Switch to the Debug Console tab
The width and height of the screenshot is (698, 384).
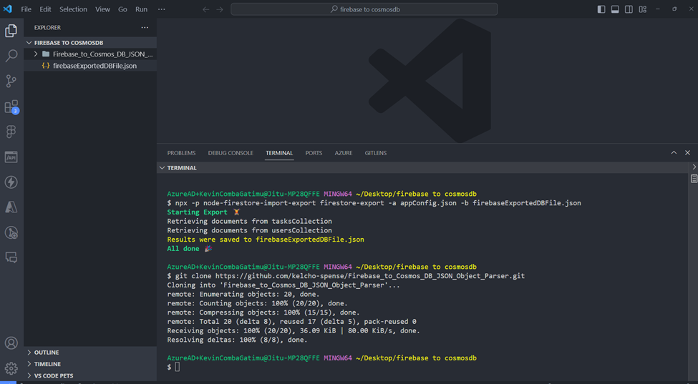tap(231, 153)
